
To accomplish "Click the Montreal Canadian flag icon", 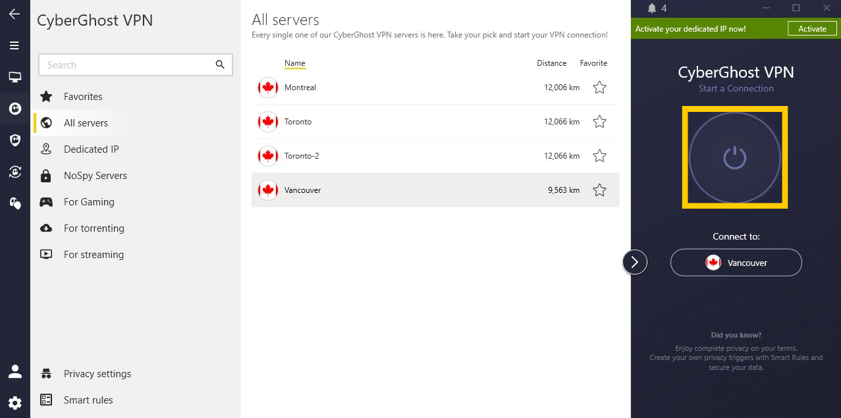I will [268, 88].
